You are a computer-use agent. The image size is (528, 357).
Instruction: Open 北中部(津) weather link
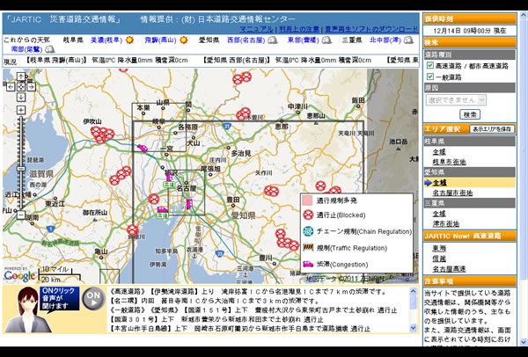pos(385,40)
